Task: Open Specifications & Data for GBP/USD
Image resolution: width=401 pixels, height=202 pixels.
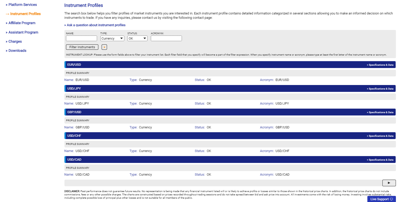Action: click(x=380, y=112)
